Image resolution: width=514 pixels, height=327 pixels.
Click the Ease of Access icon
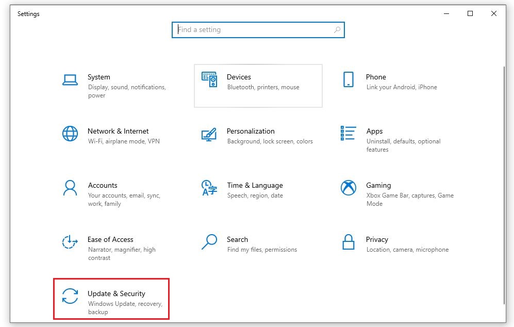(70, 242)
